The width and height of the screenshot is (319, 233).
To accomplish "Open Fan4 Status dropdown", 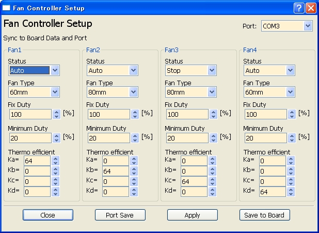I will pyautogui.click(x=269, y=70).
